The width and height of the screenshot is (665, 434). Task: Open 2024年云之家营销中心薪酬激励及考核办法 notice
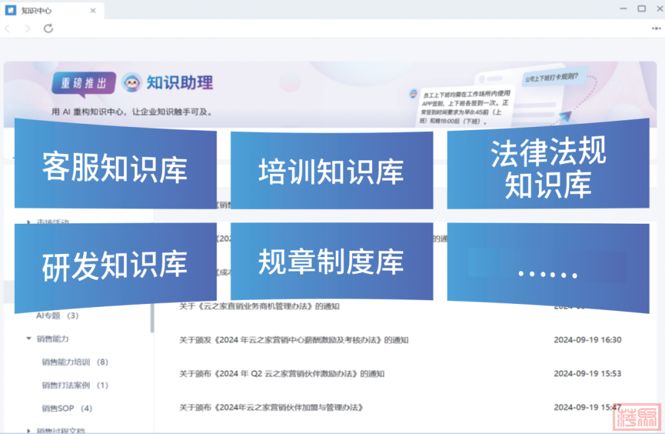[x=294, y=340]
